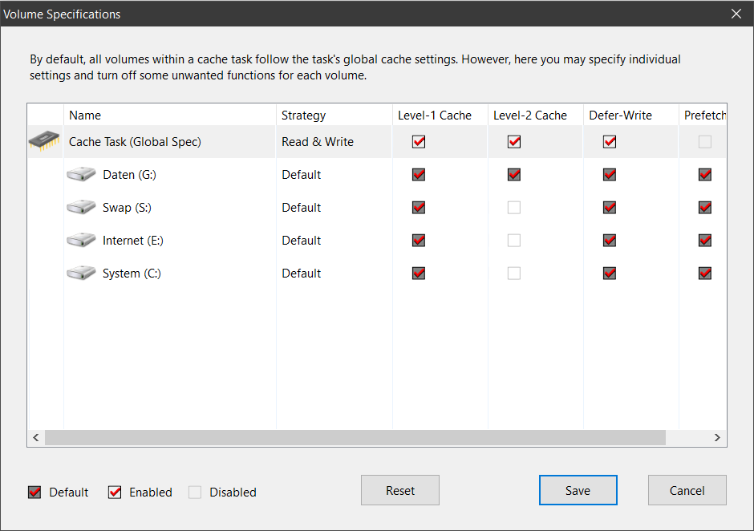Click the Level-1 Cache column header
Screen dimensions: 754x531
point(435,115)
